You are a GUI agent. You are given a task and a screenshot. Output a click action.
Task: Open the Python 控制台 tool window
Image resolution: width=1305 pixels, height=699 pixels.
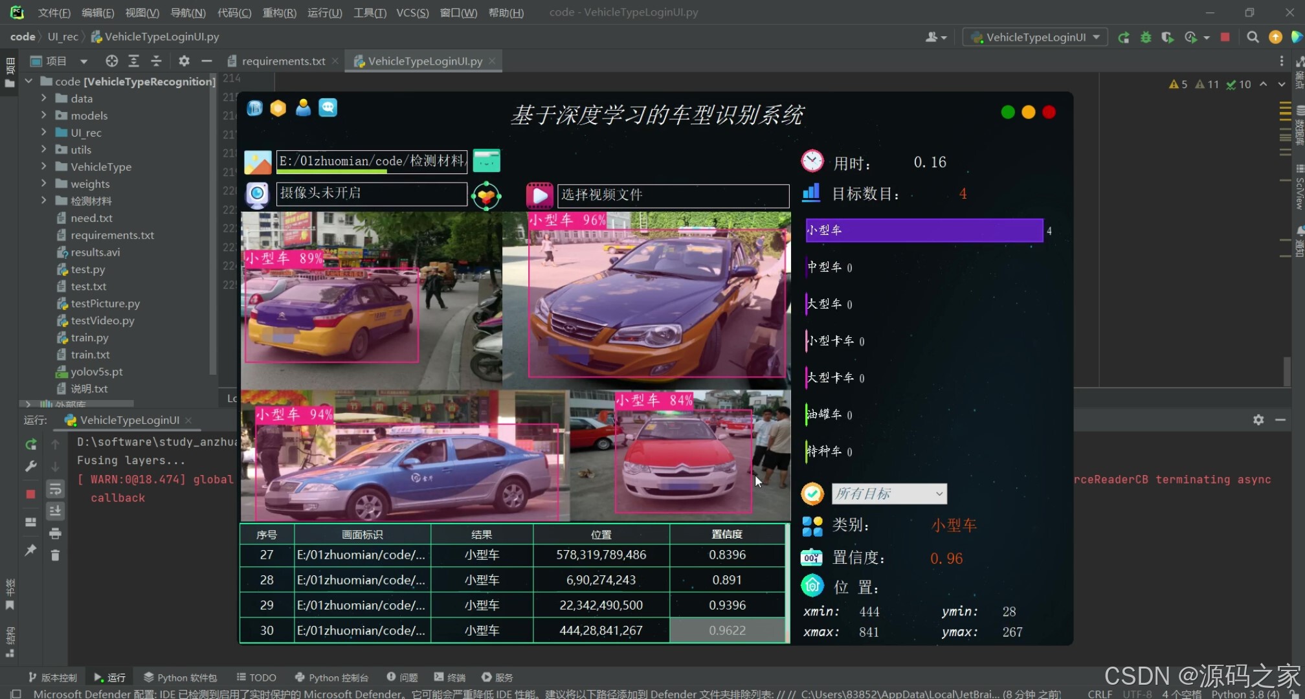pos(331,677)
